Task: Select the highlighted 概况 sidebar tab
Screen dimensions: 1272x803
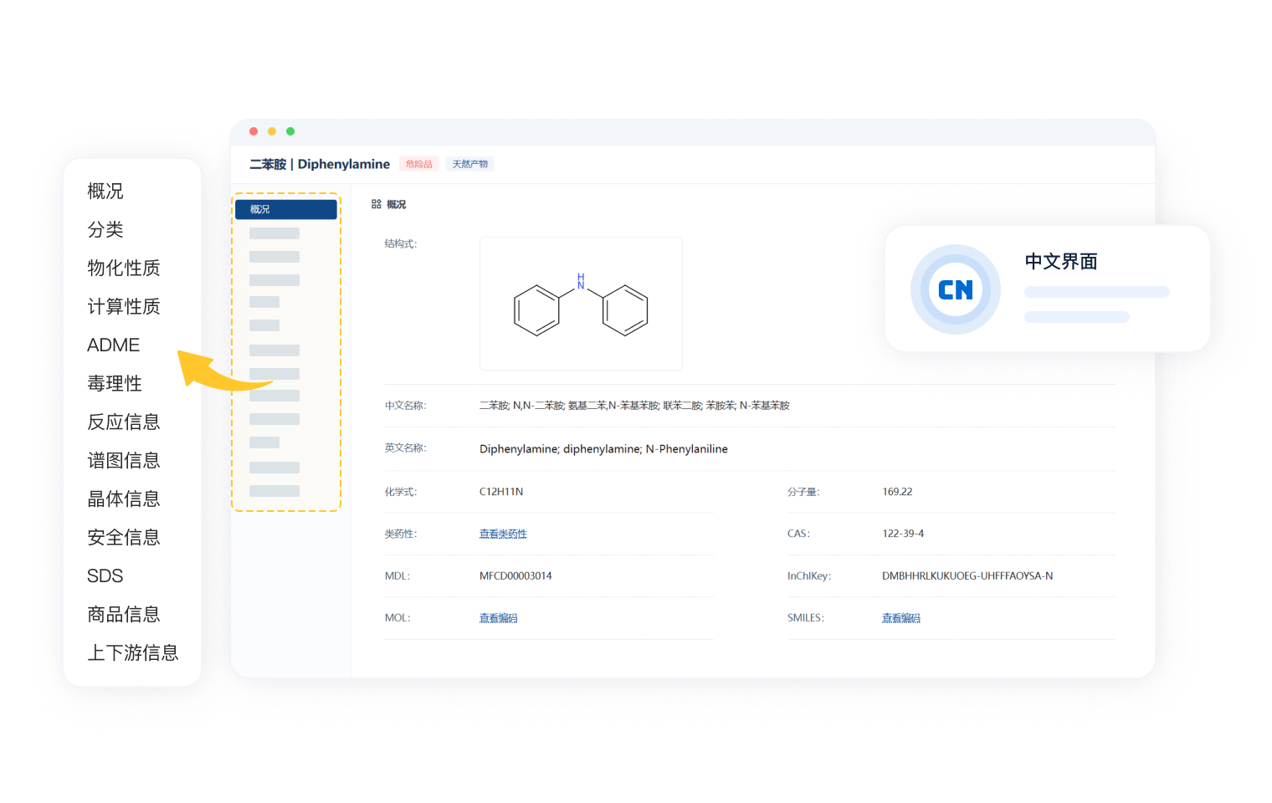Action: [285, 209]
